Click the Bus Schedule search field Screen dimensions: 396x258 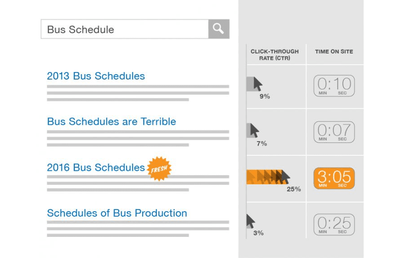pos(125,29)
